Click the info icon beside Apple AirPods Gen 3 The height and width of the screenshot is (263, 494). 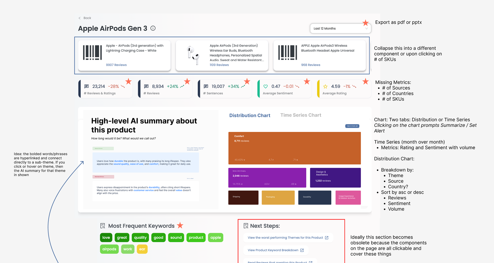tap(153, 28)
